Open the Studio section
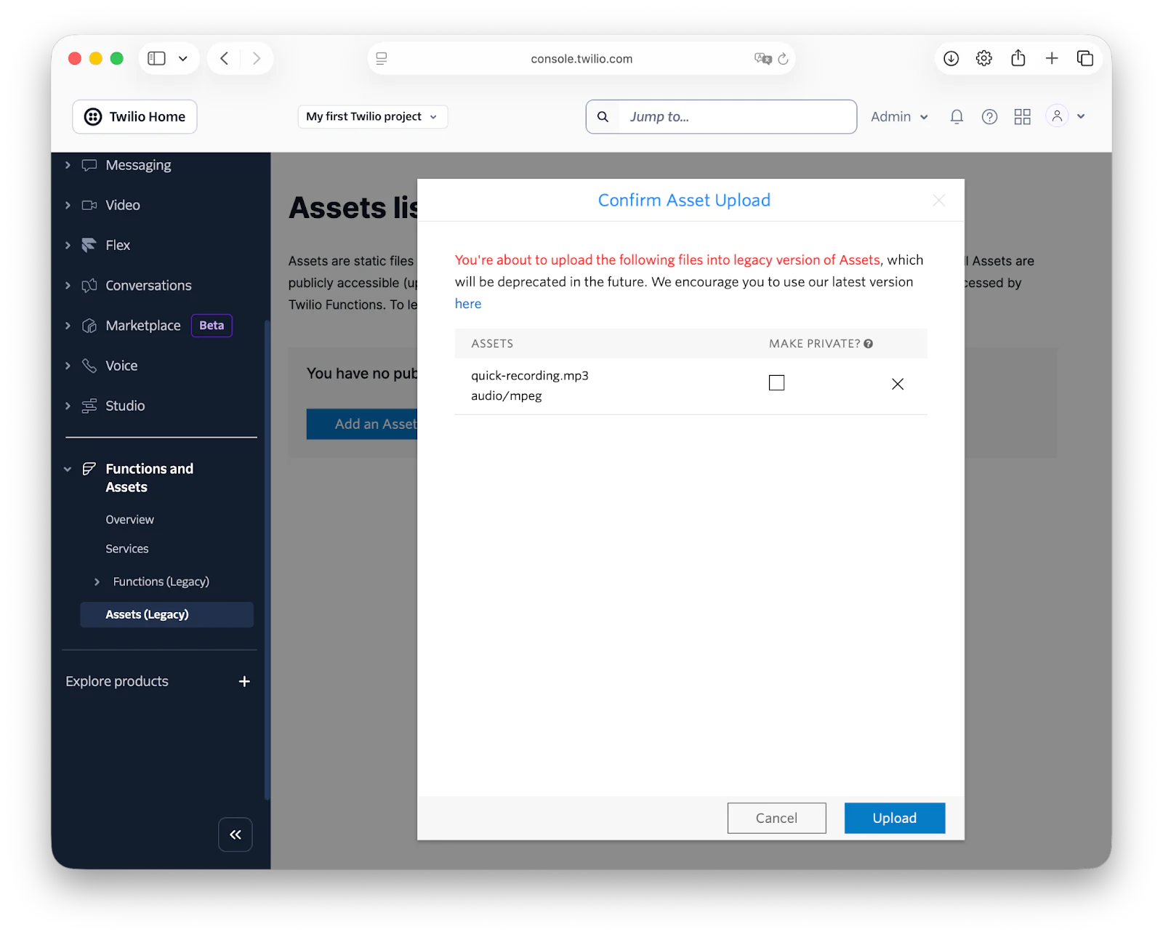 (x=124, y=406)
